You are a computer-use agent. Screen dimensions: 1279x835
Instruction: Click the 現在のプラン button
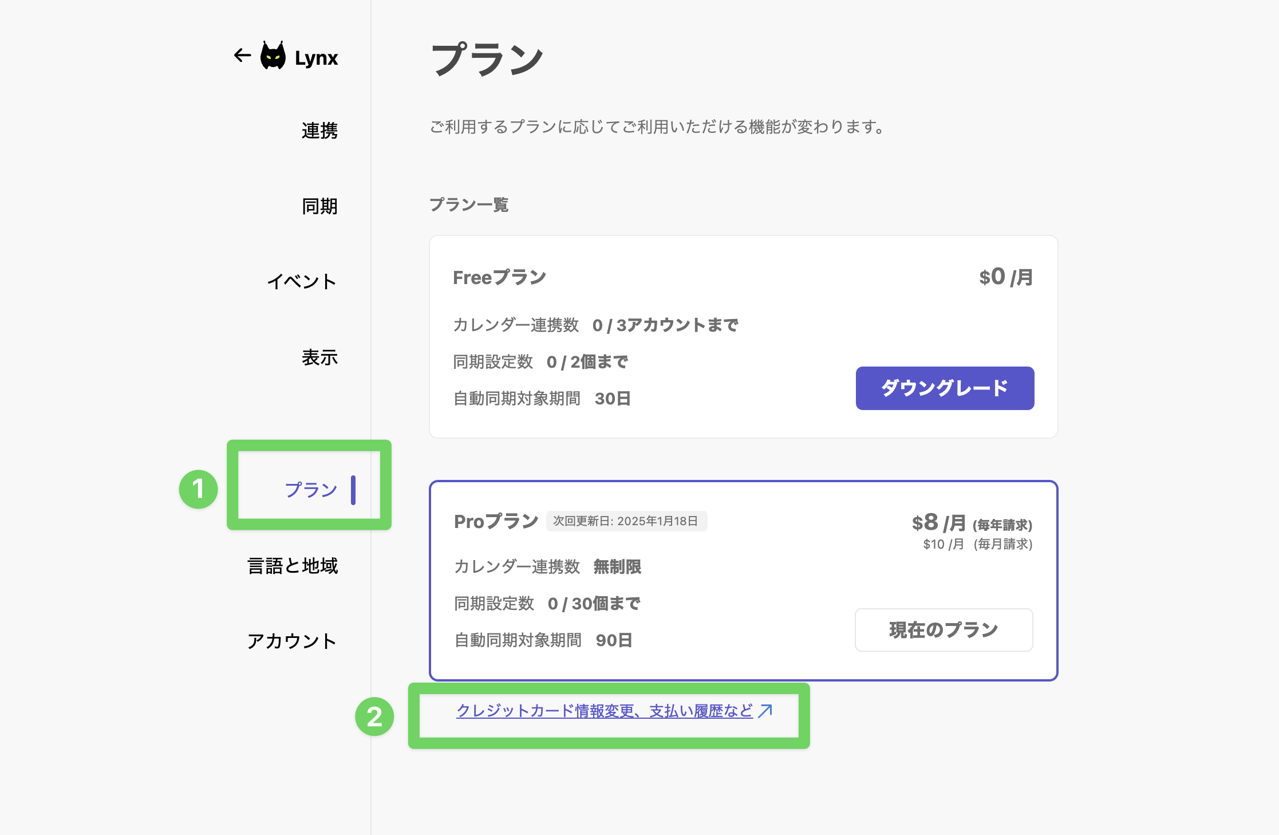click(944, 630)
